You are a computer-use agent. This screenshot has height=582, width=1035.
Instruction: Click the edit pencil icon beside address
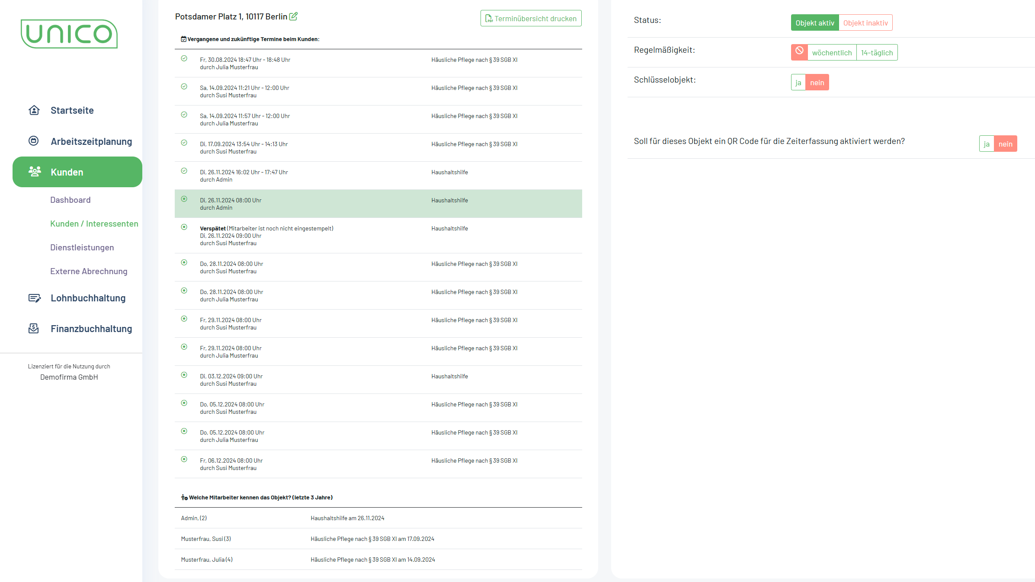click(293, 16)
